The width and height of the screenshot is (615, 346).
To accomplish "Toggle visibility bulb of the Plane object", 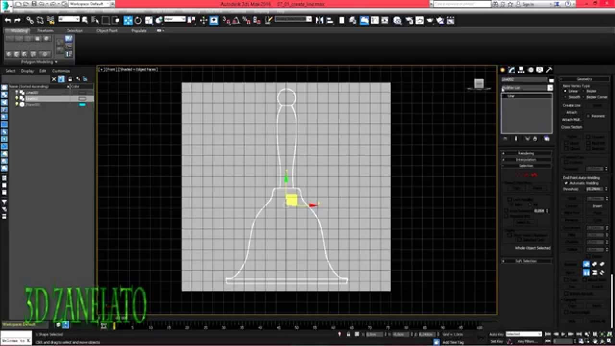I will pyautogui.click(x=17, y=104).
